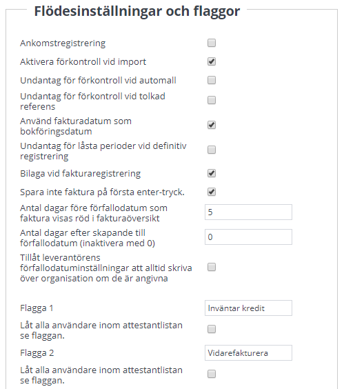Image resolution: width=344 pixels, height=389 pixels.
Task: Check Undantag för låsta perioder checkbox
Action: click(212, 150)
